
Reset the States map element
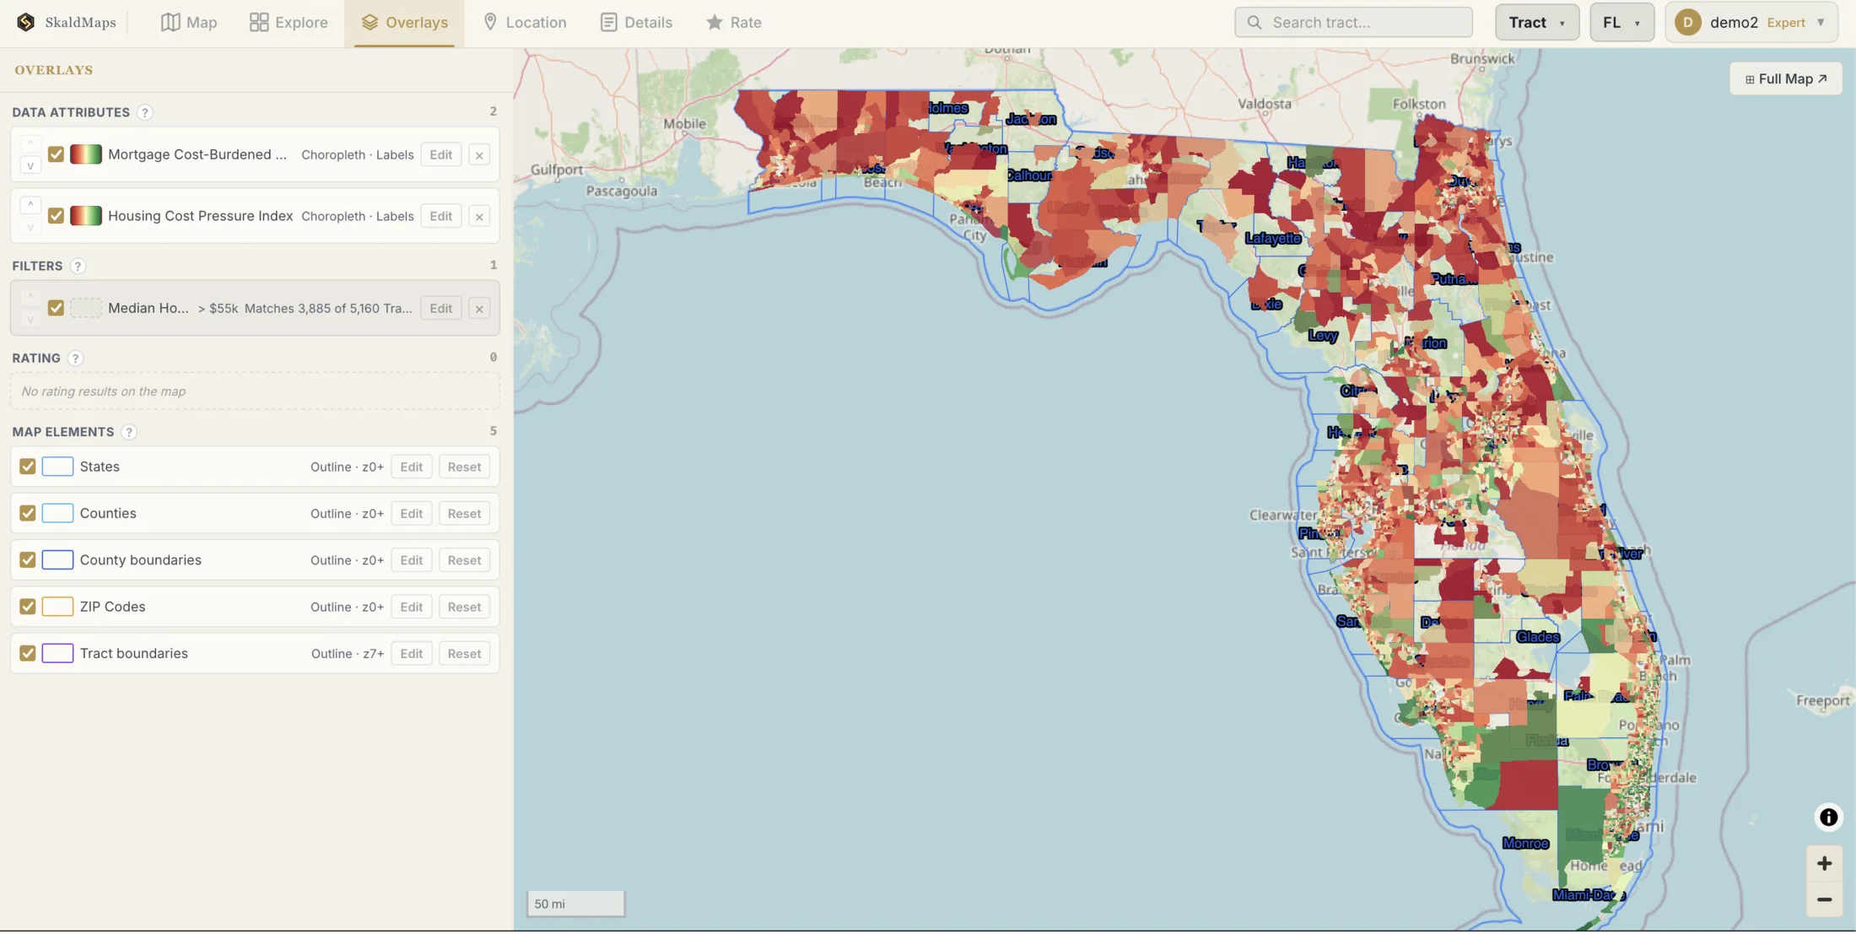pyautogui.click(x=464, y=467)
